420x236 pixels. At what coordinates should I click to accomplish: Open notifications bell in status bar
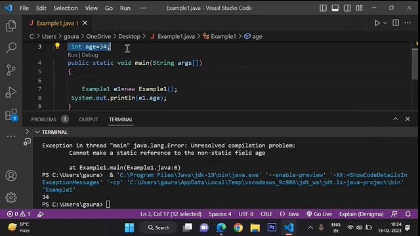(x=408, y=214)
